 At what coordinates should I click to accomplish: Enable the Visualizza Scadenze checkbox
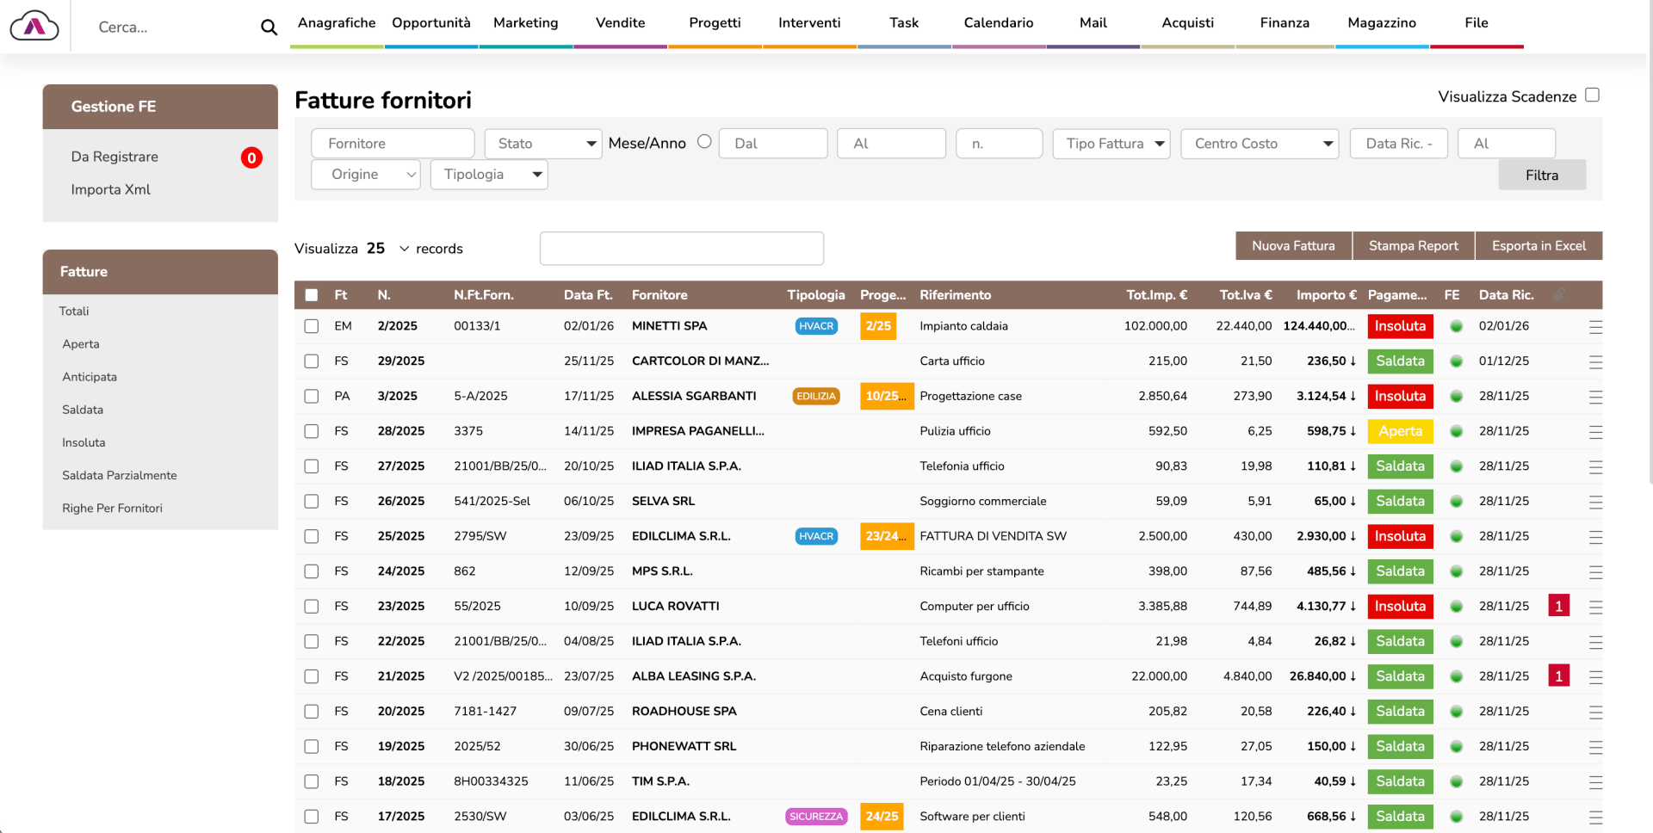[1592, 96]
